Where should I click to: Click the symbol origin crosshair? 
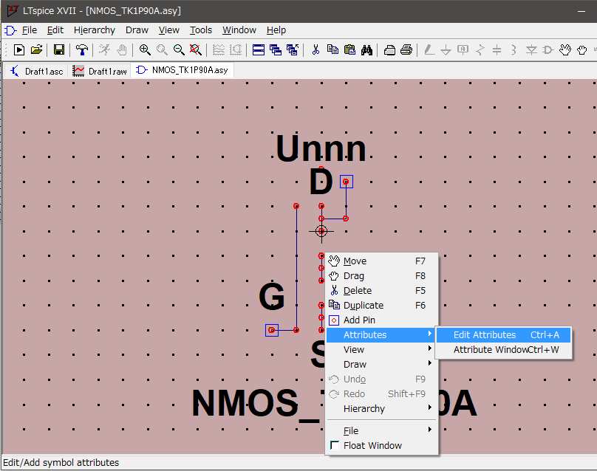click(321, 231)
